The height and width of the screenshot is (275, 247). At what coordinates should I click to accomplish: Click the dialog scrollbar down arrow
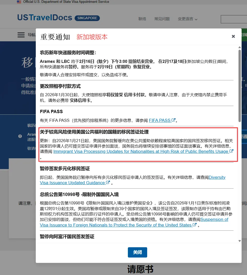[x=240, y=241]
